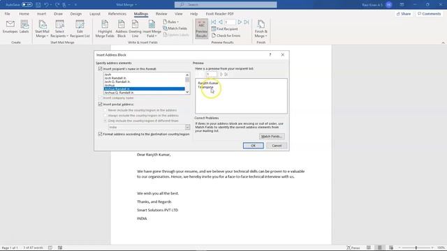Click dialog preview record number field
This screenshot has width=447, height=251.
(211, 75)
